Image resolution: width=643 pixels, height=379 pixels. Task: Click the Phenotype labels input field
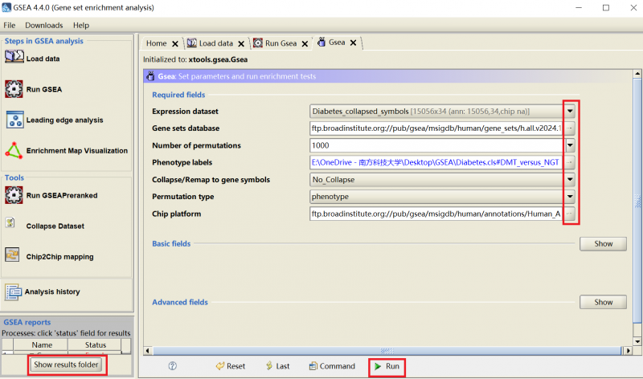click(x=436, y=162)
